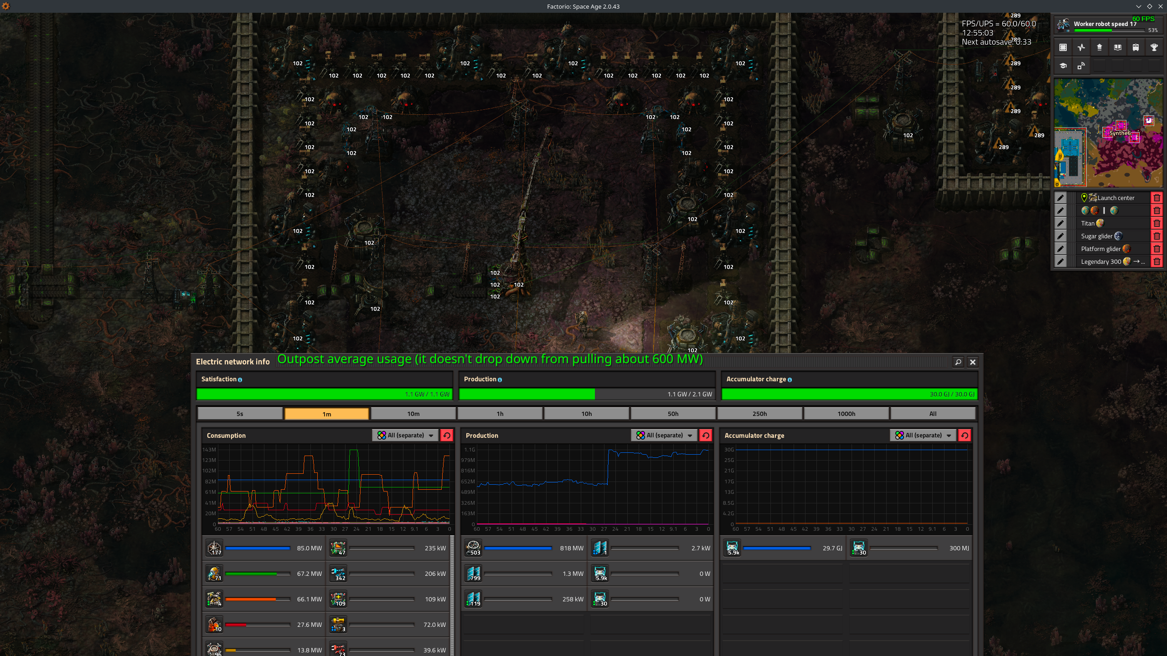Toggle the 235 kW consumer icon labeled 47

pos(338,548)
